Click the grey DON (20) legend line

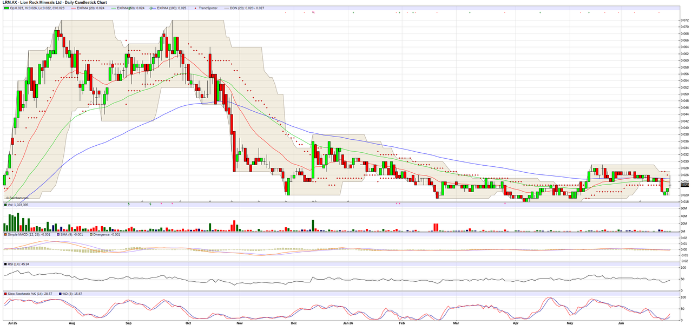[226, 8]
